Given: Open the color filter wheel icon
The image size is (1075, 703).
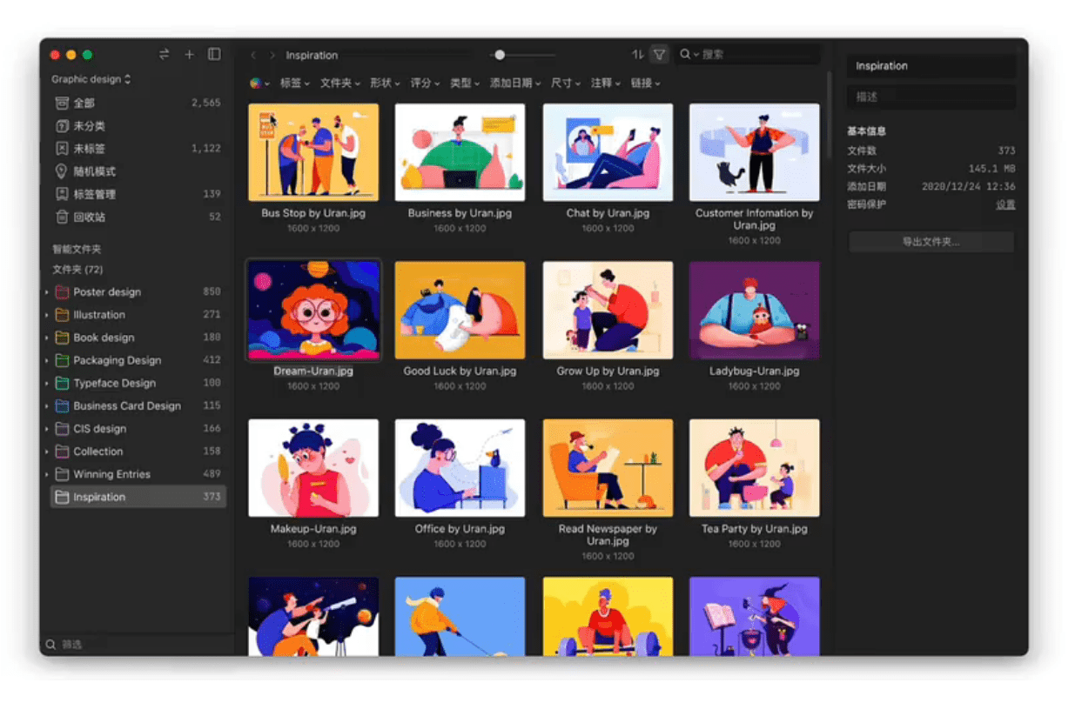Looking at the screenshot, I should point(256,83).
